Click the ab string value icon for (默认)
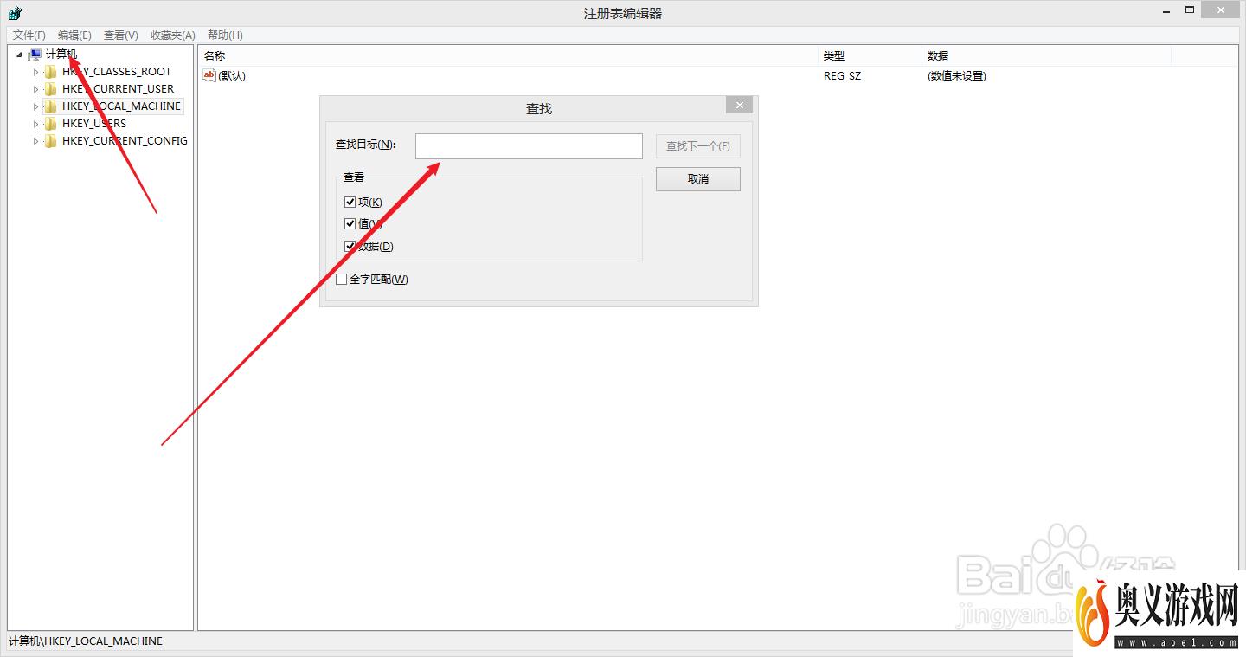 click(x=209, y=75)
